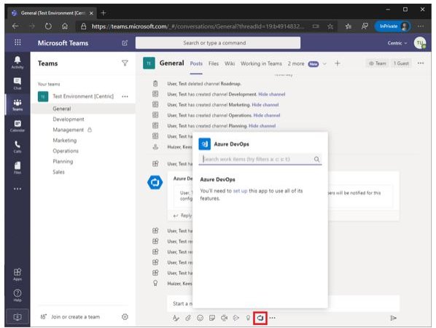Click the browser refresh button

(x=48, y=26)
